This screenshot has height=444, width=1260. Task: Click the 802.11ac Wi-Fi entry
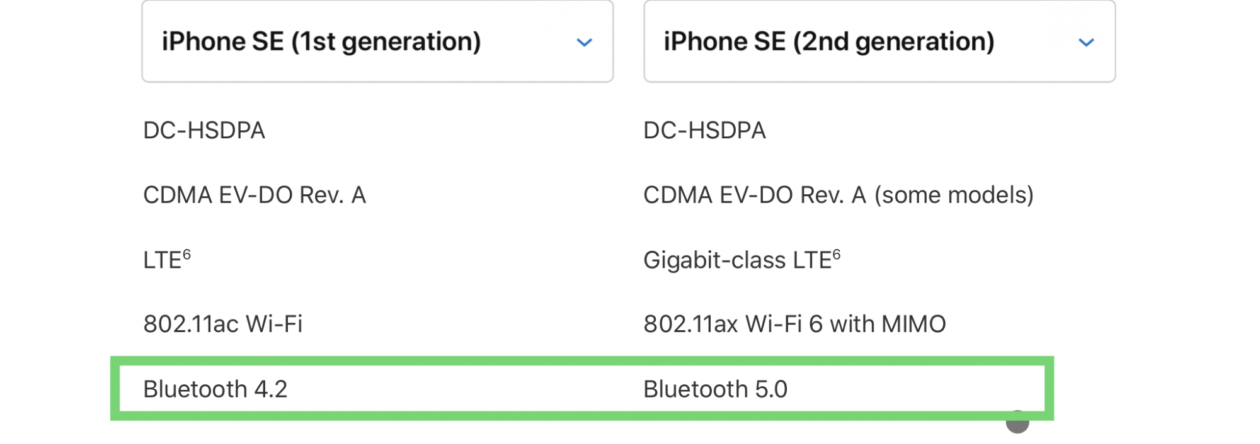[223, 325]
